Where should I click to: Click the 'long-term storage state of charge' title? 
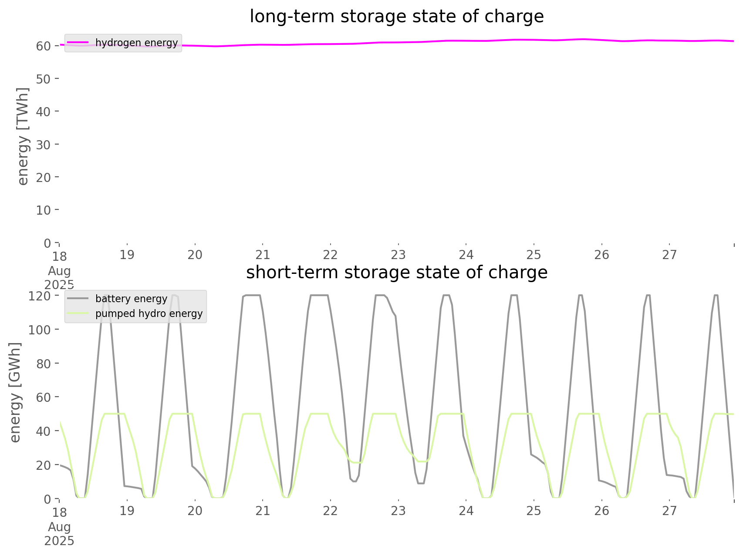396,17
